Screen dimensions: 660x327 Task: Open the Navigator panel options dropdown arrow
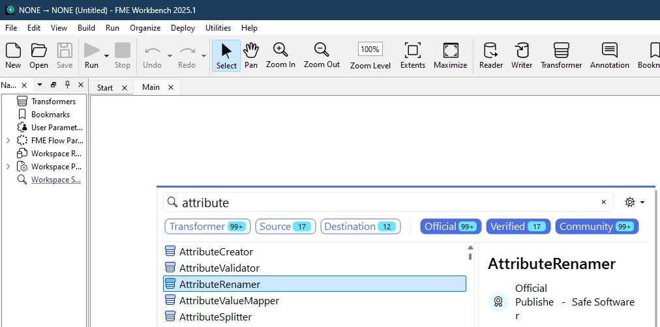(40, 85)
